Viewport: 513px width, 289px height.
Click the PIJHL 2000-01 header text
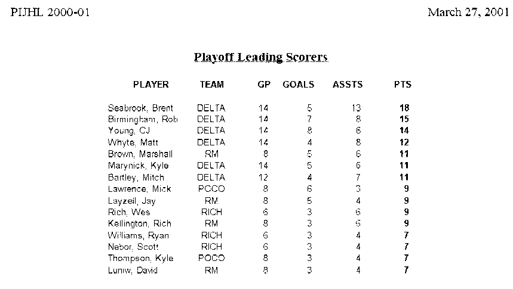tap(50, 13)
